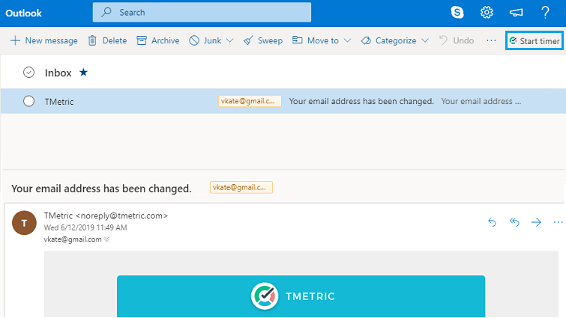
Task: Start the TMetric timer
Action: pyautogui.click(x=535, y=40)
